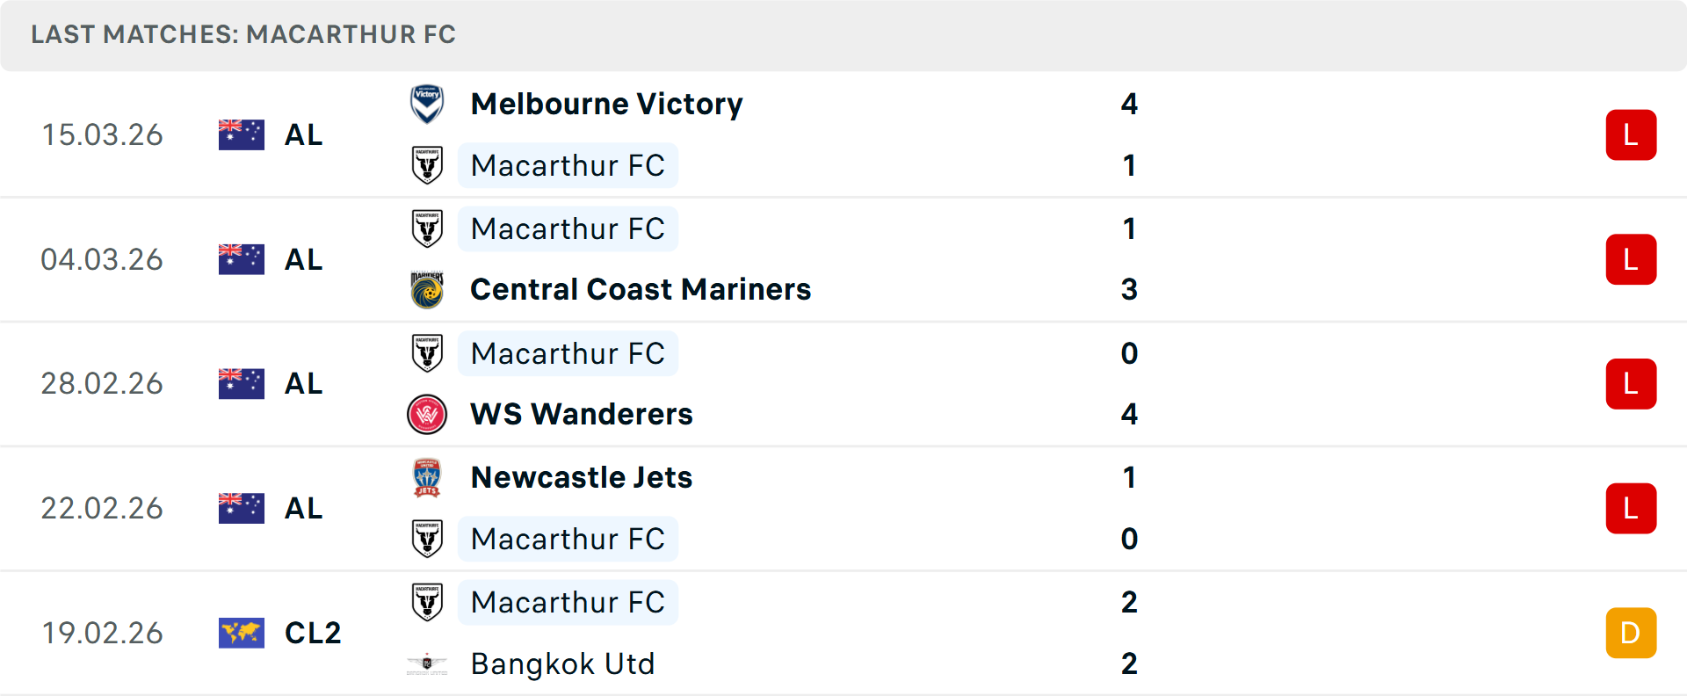The width and height of the screenshot is (1687, 696).
Task: Click the Last Matches: Macarthur FC header
Action: 243,34
